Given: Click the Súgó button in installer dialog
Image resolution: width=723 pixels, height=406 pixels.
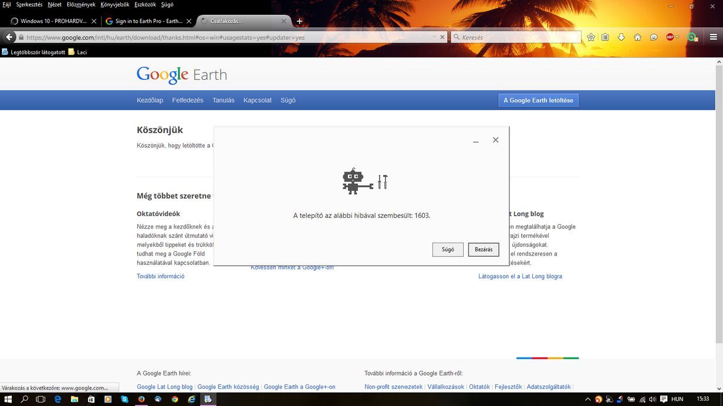Looking at the screenshot, I should (448, 250).
